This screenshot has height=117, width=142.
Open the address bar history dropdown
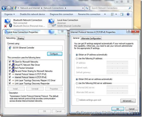point(83,8)
